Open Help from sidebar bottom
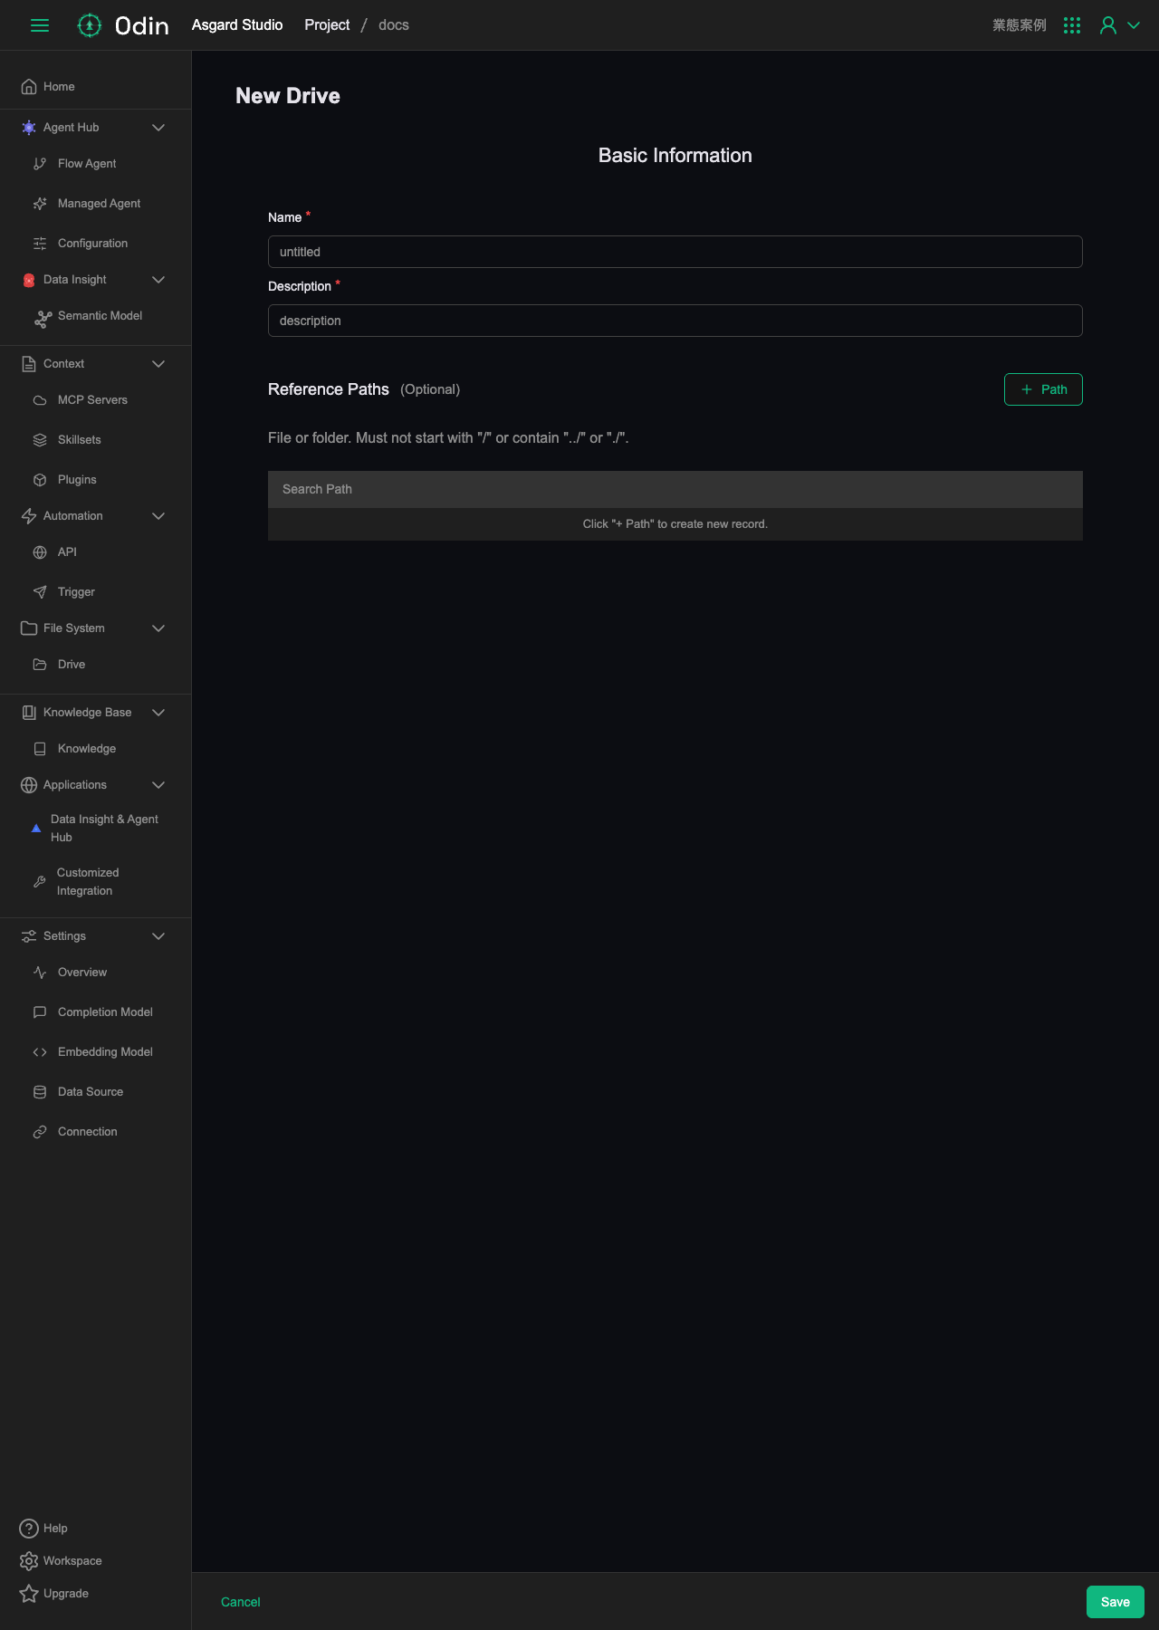 coord(43,1529)
